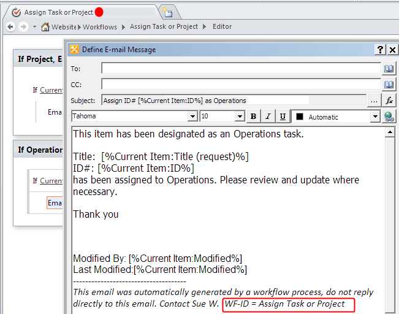Go forward with the navigation arrow
This screenshot has height=314, width=399.
23,26
